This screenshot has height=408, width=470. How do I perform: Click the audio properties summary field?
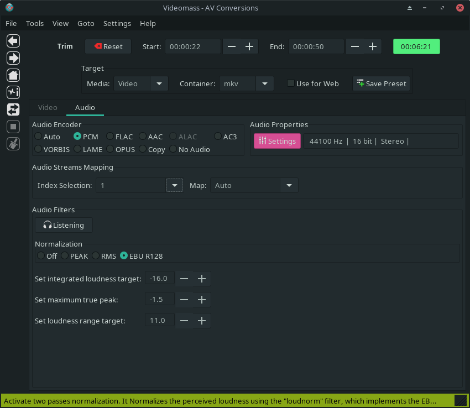point(380,141)
